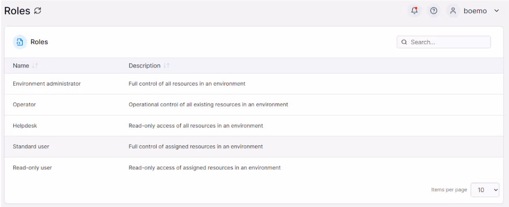This screenshot has width=509, height=207.
Task: Select the Standard user role row
Action: coord(254,147)
